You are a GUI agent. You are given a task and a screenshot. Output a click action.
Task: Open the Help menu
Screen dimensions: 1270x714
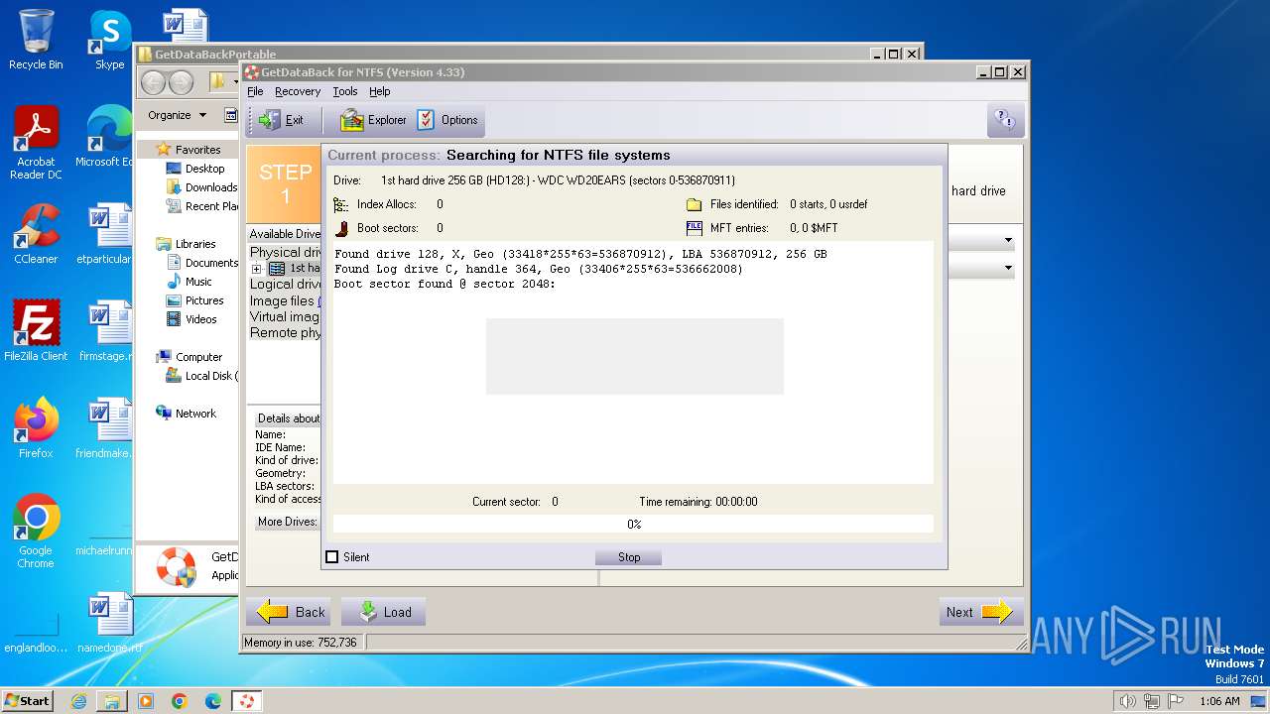pos(380,91)
